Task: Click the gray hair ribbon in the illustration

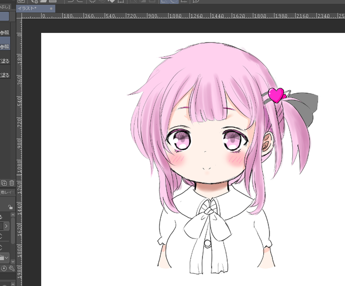Action: click(306, 108)
